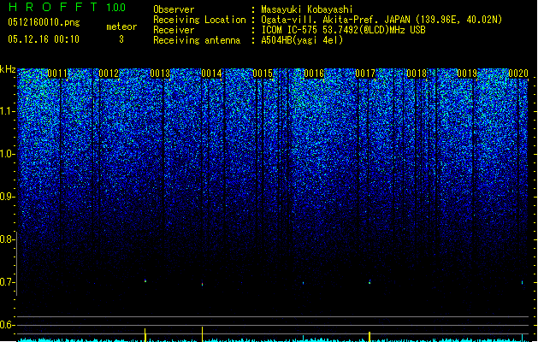Click the 0.7 frequency axis label
538x342 pixels.
(x=8, y=282)
